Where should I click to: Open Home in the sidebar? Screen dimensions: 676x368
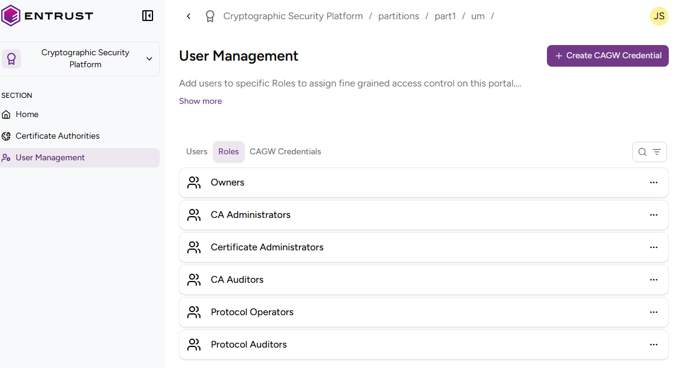coord(27,114)
